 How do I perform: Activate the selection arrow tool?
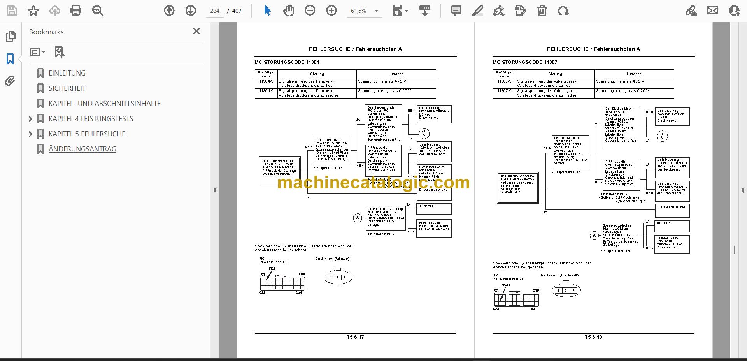267,11
